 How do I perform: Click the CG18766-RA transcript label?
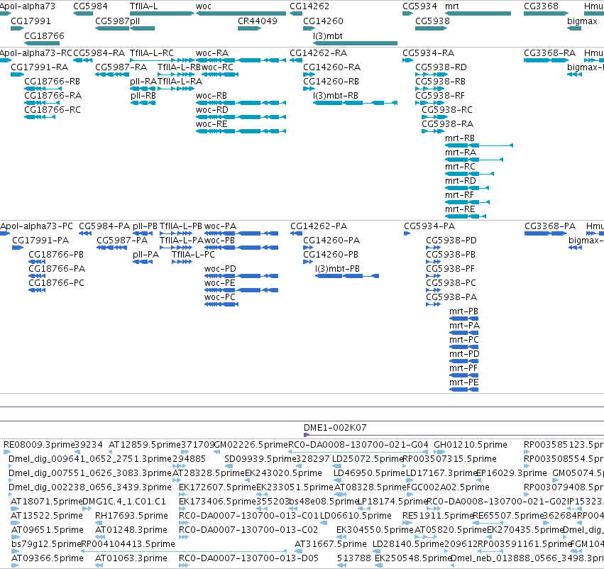53,96
